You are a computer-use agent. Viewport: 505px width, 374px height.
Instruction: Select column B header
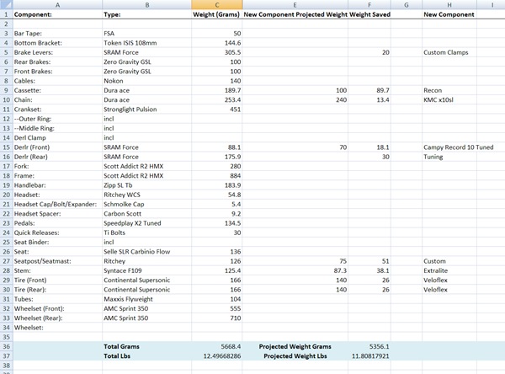click(x=146, y=5)
